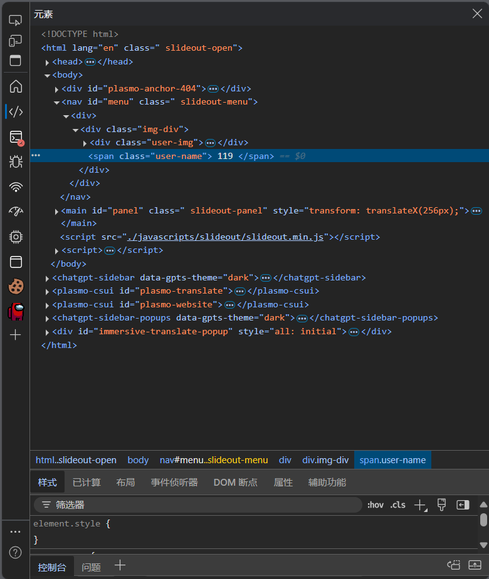Viewport: 489px width, 579px height.
Task: Click the styles pane scrollbar thumb
Action: coord(483,520)
